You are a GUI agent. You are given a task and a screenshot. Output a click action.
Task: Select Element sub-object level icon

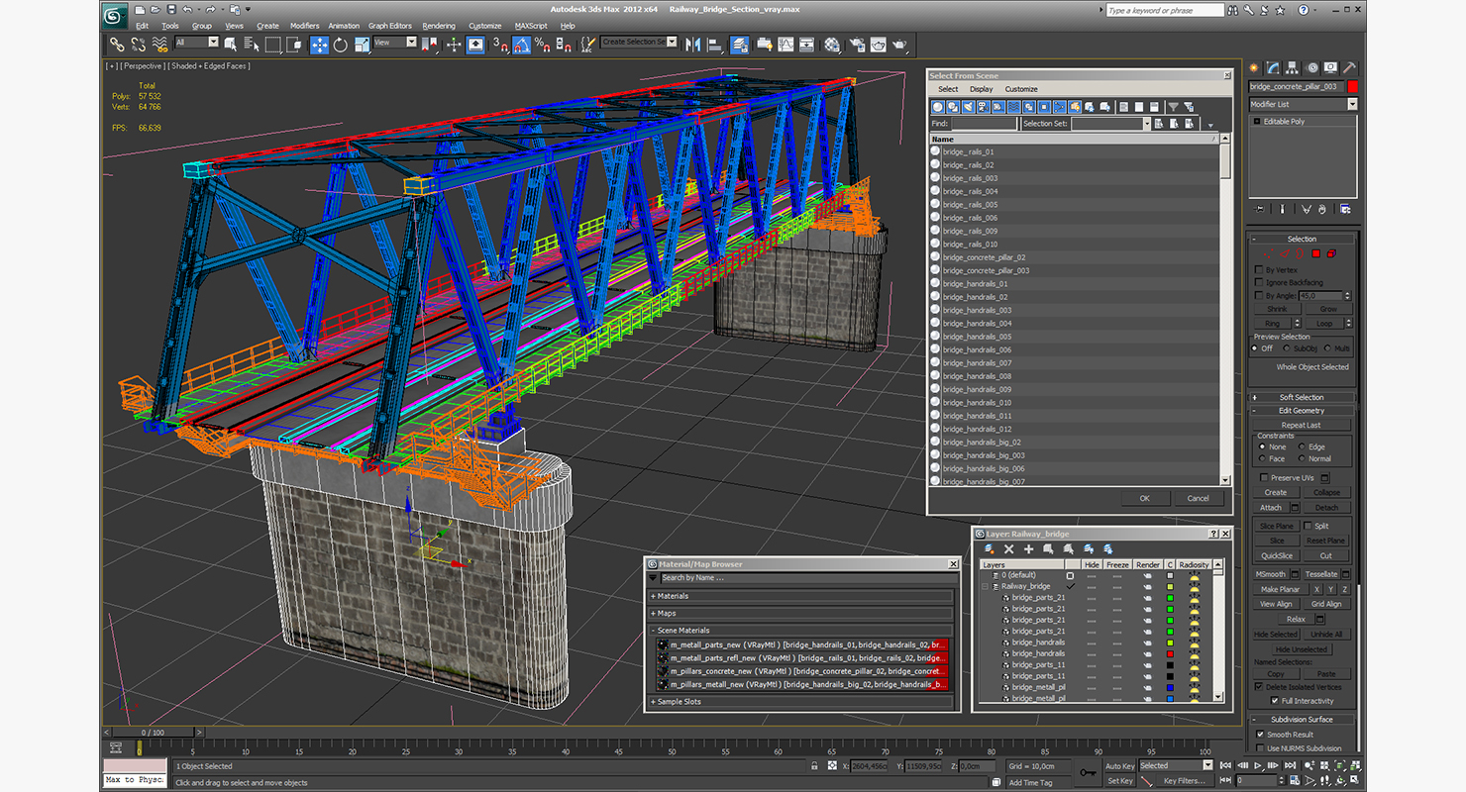(x=1331, y=253)
